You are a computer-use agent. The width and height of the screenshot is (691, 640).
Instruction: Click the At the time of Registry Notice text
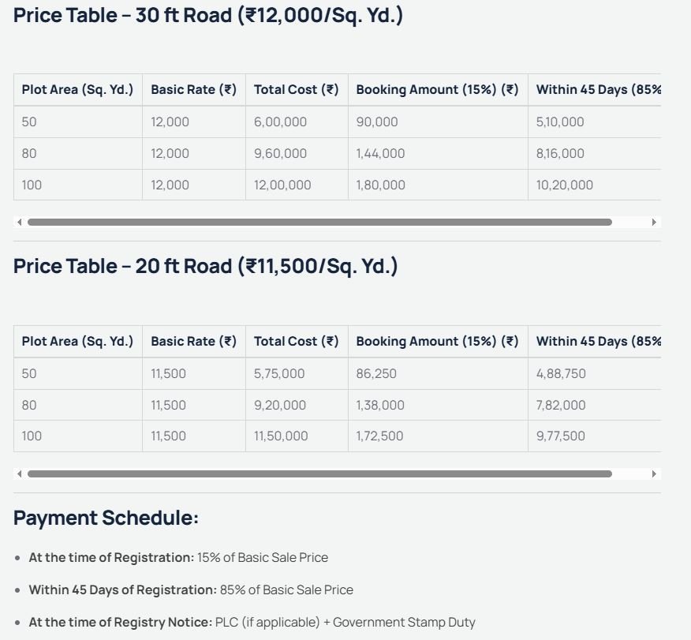click(x=121, y=623)
